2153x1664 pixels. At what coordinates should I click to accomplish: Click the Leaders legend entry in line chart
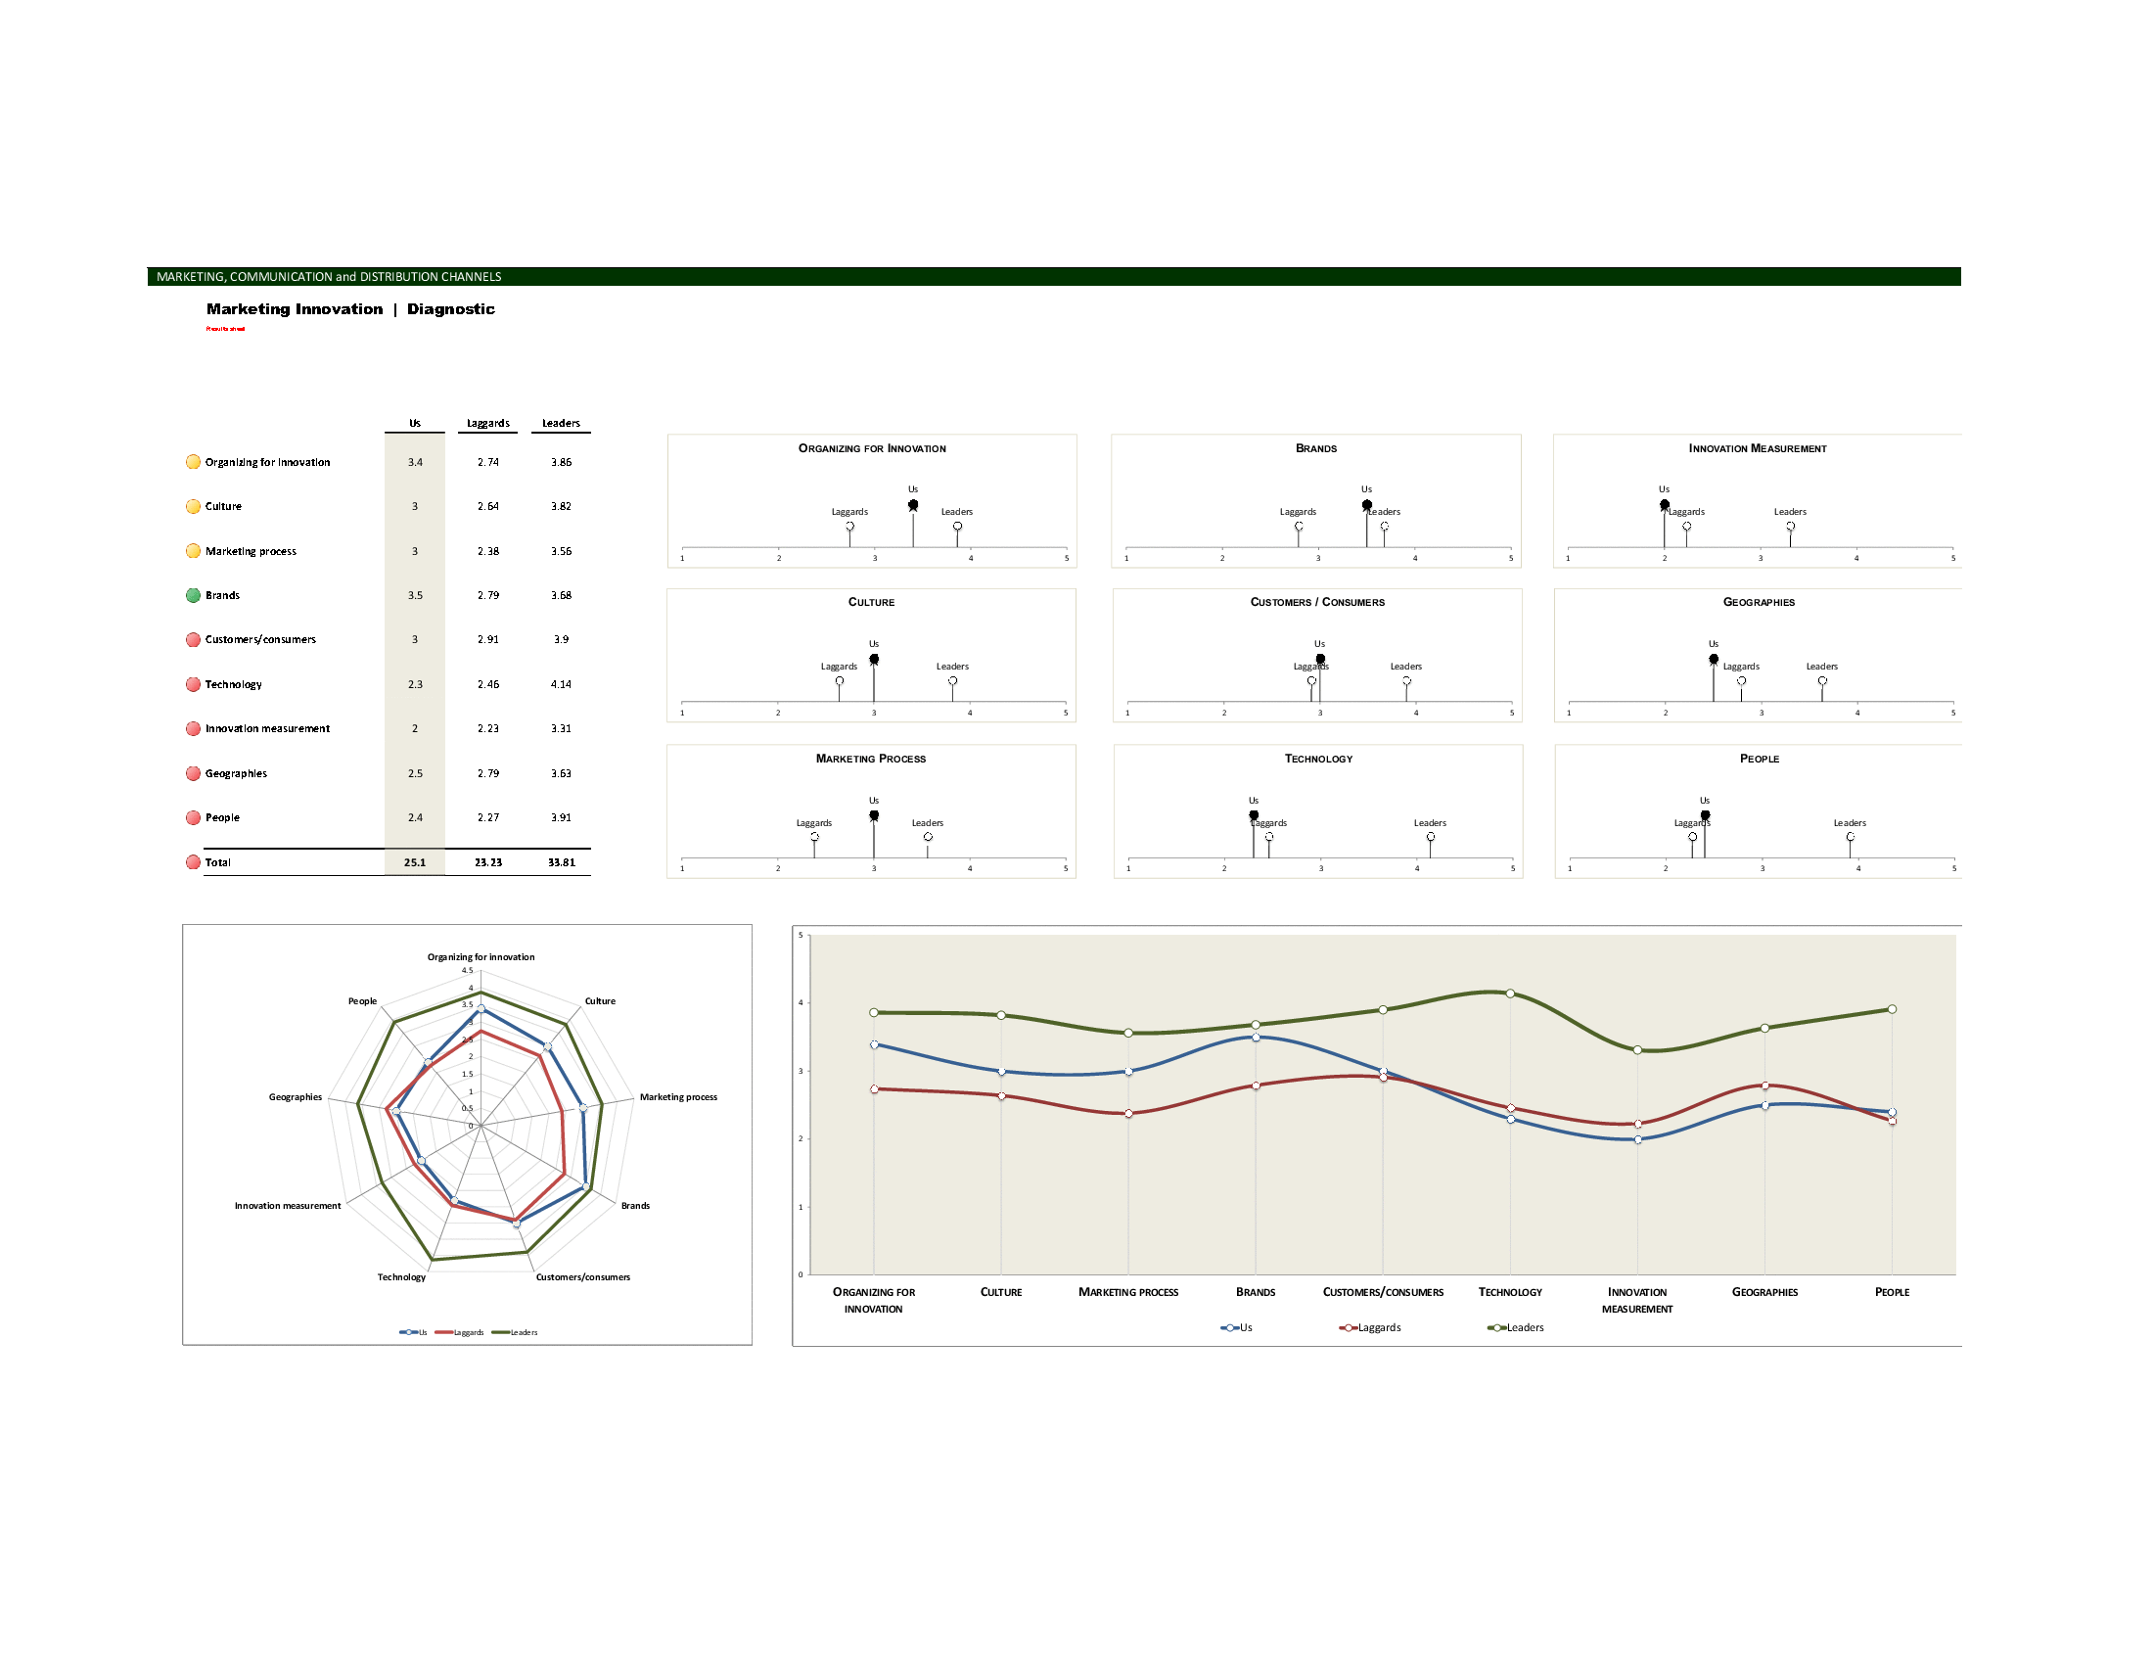tap(1516, 1329)
